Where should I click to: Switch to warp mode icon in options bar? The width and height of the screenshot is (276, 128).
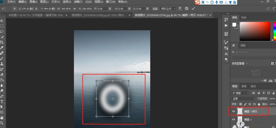[x=180, y=8]
